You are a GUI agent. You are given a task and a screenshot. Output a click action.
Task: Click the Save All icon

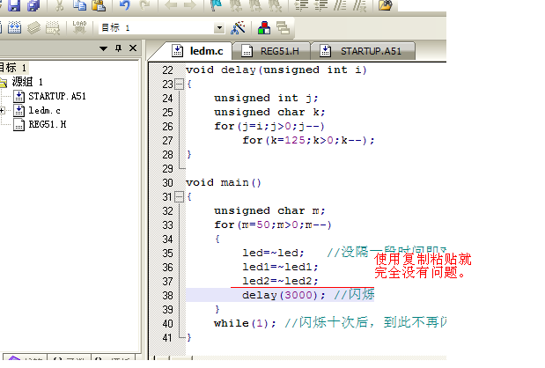click(33, 5)
